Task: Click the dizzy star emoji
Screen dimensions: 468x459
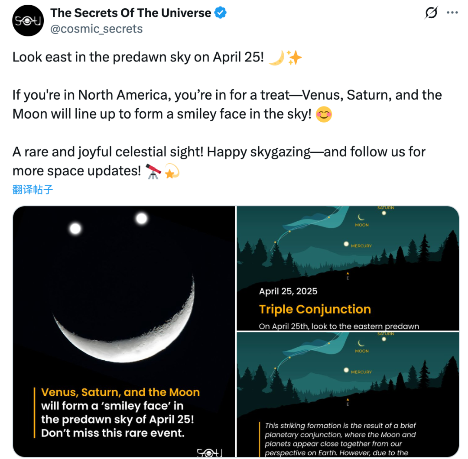Action: click(172, 171)
